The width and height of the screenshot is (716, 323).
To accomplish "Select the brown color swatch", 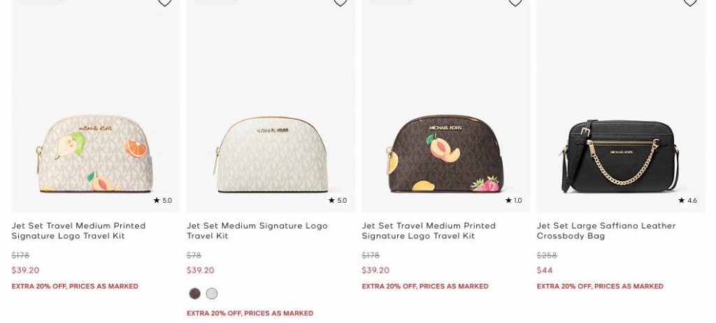I will [x=195, y=294].
